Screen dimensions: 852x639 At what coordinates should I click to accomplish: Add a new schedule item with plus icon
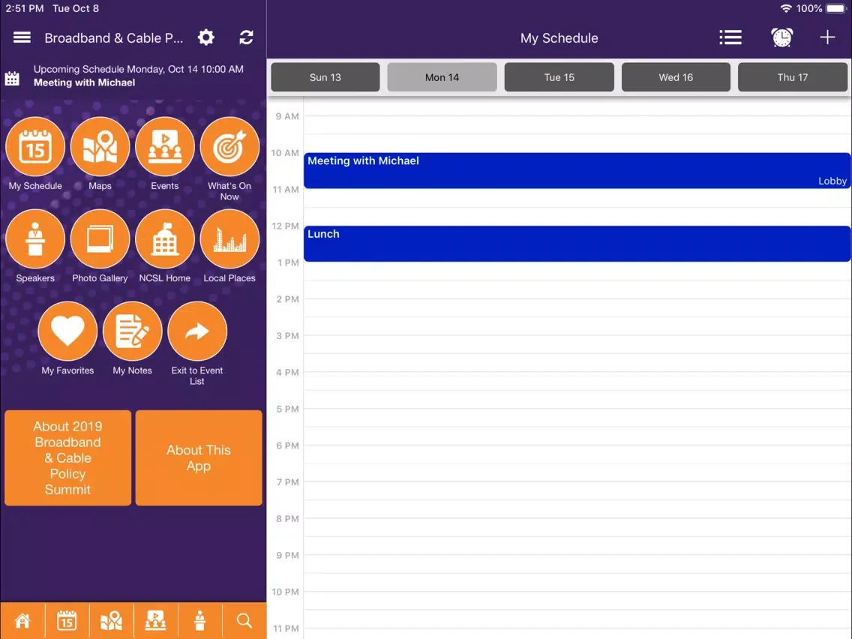[x=827, y=37]
